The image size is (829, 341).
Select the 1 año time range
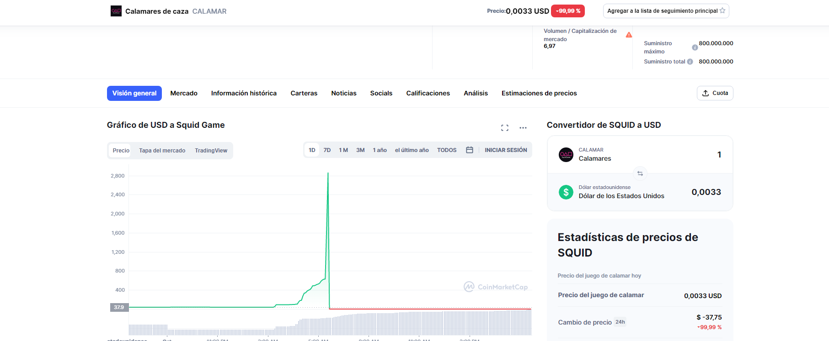tap(380, 150)
